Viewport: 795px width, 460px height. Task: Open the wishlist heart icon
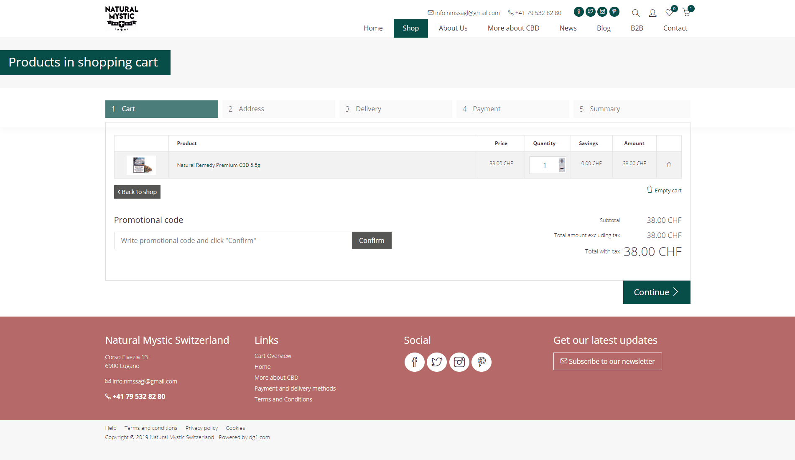(670, 13)
